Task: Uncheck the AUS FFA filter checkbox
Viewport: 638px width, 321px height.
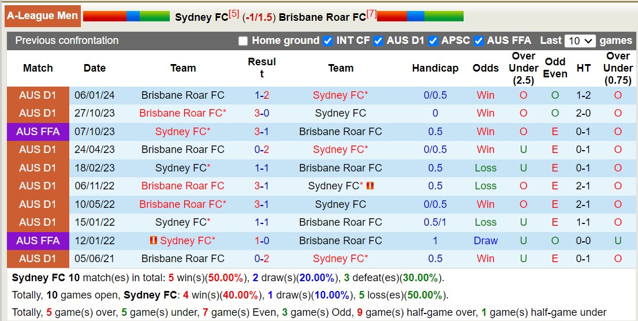Action: pyautogui.click(x=479, y=41)
